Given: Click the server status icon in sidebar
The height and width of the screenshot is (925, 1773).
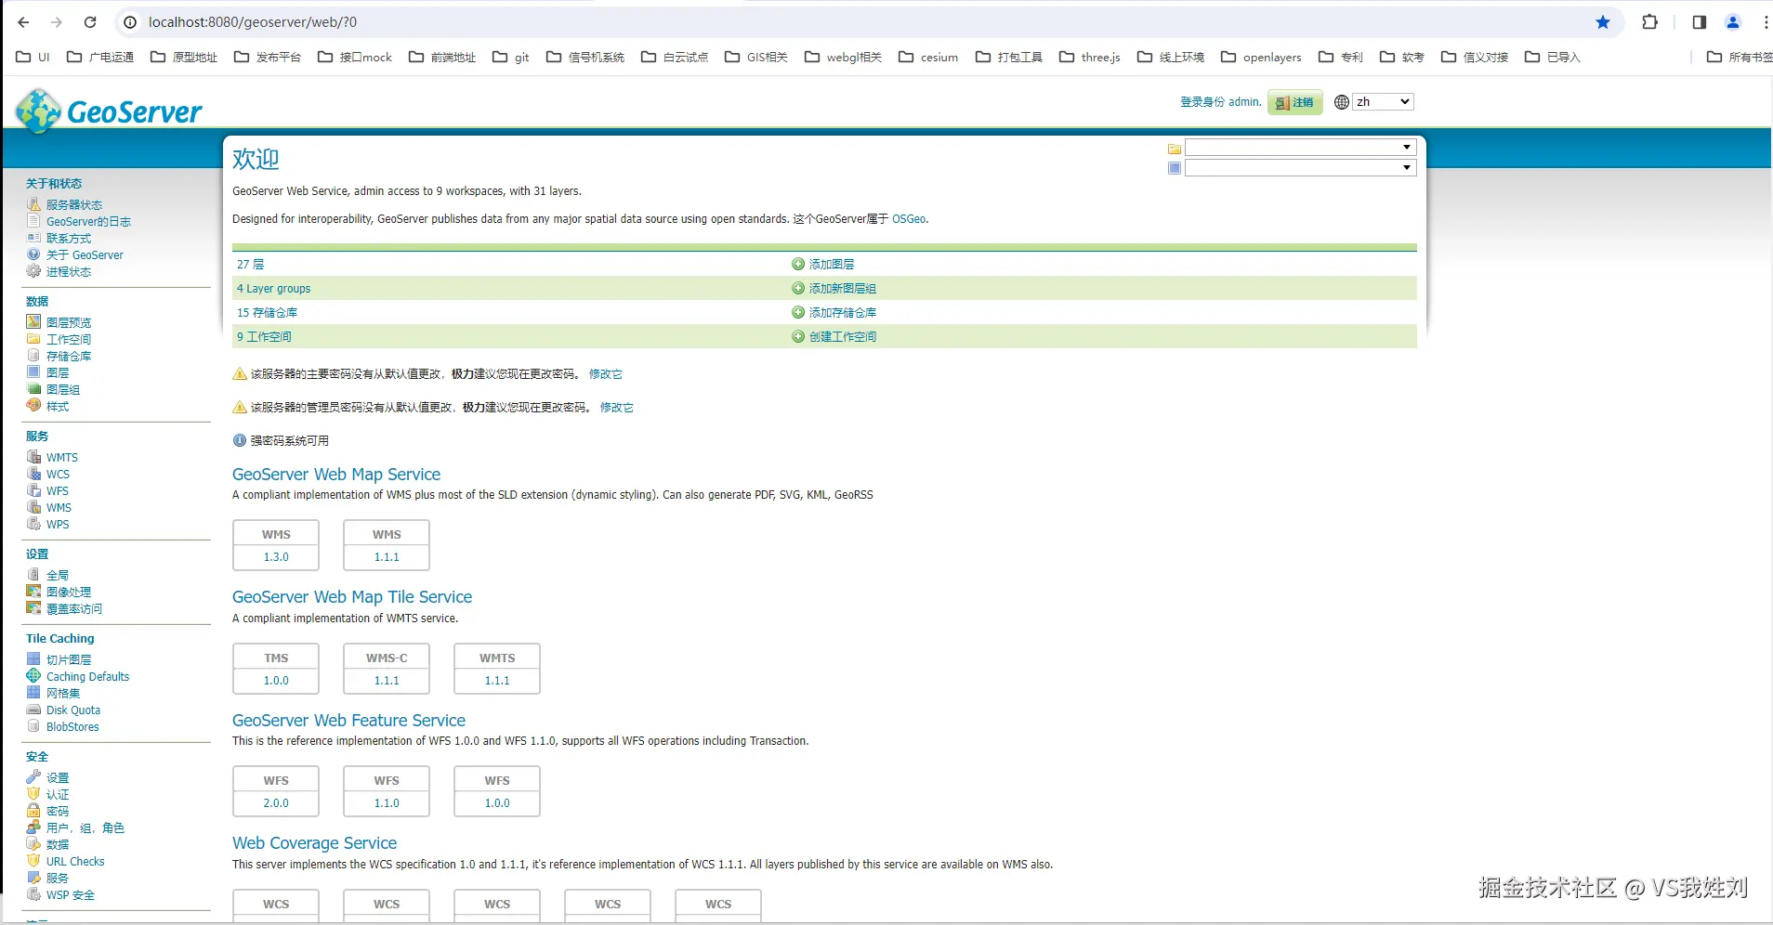Looking at the screenshot, I should [x=33, y=204].
